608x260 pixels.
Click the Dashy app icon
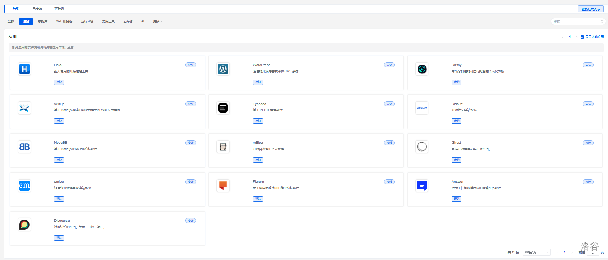tap(422, 69)
